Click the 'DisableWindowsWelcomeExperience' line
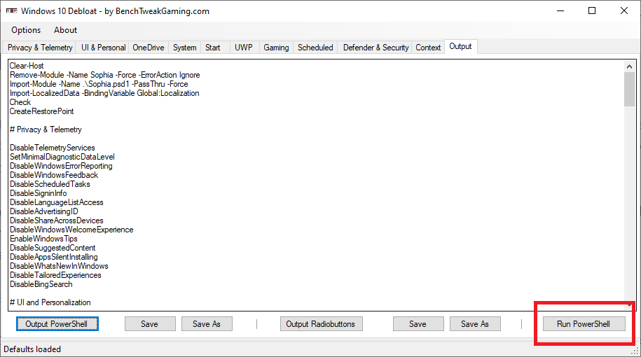641x357 pixels. click(71, 230)
